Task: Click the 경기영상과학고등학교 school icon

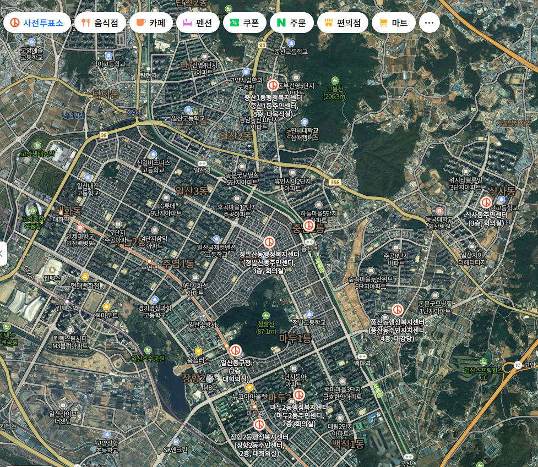Action: (155, 299)
